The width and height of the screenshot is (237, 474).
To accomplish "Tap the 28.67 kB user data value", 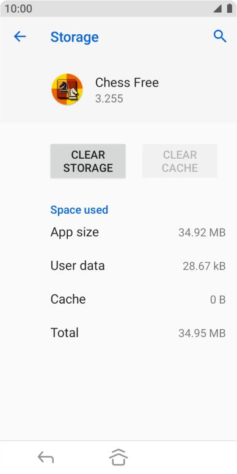I will click(x=204, y=266).
